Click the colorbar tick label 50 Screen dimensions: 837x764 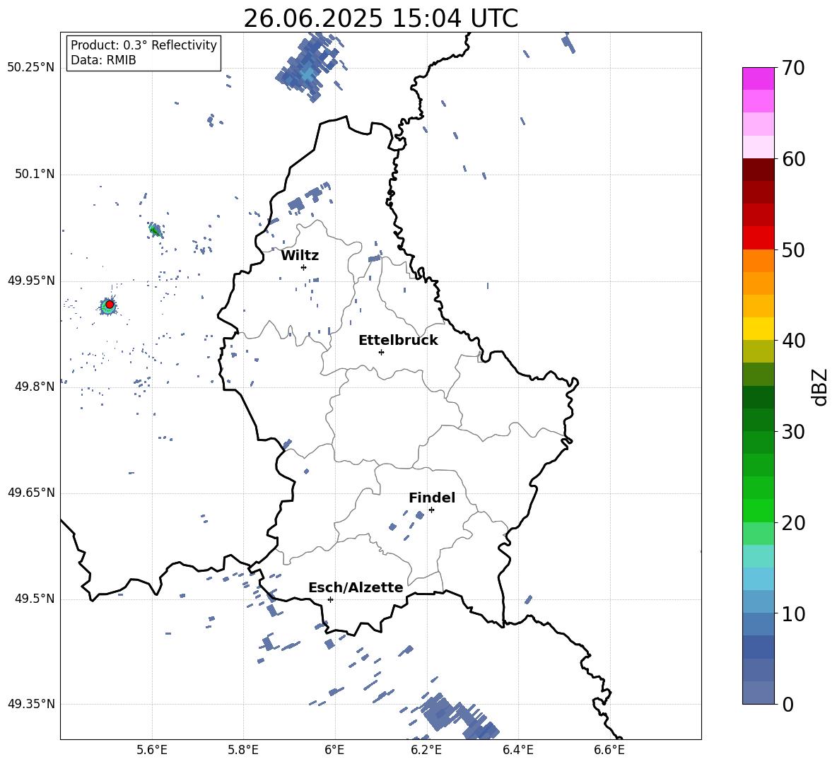click(x=793, y=249)
